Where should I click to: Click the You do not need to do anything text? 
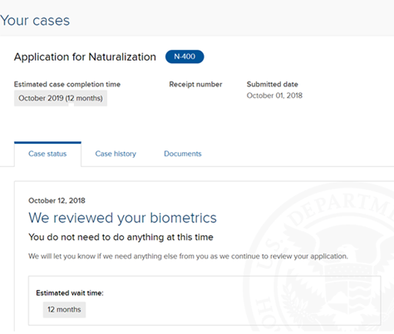pos(121,237)
